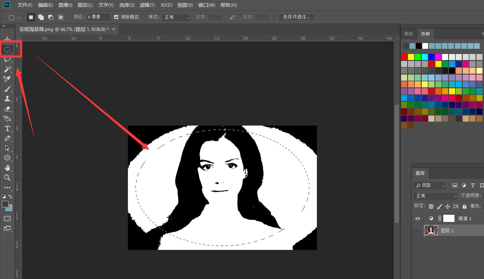Screen dimensions: 484x279
Task: Change screen mode icon in toolbox
Action: [7, 228]
